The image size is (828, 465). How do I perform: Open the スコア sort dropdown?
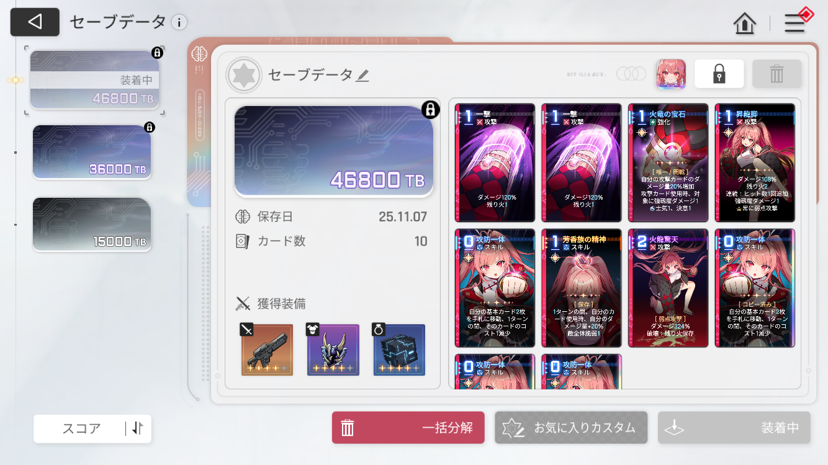coord(92,428)
